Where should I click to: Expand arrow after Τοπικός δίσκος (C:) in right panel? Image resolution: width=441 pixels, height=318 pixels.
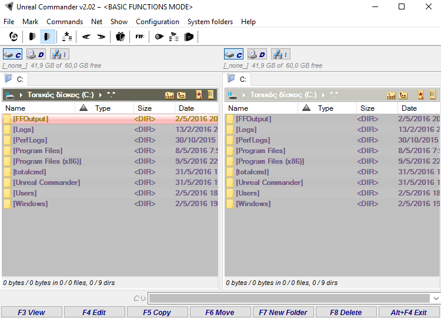point(323,95)
